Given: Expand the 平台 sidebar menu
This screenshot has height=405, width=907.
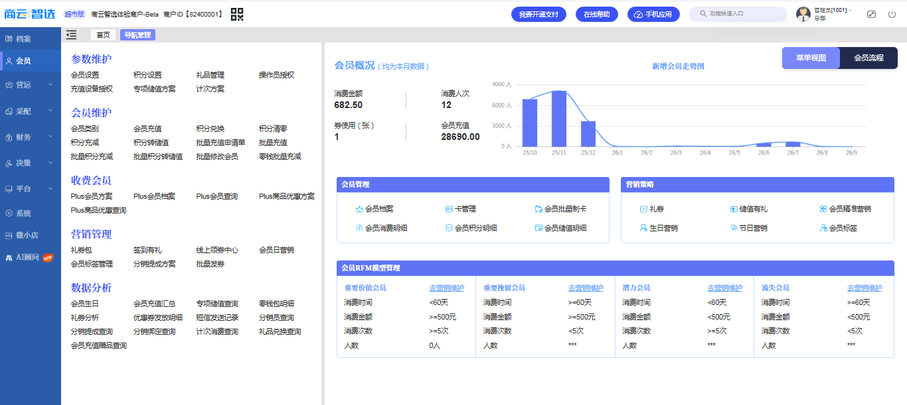Looking at the screenshot, I should tap(31, 189).
